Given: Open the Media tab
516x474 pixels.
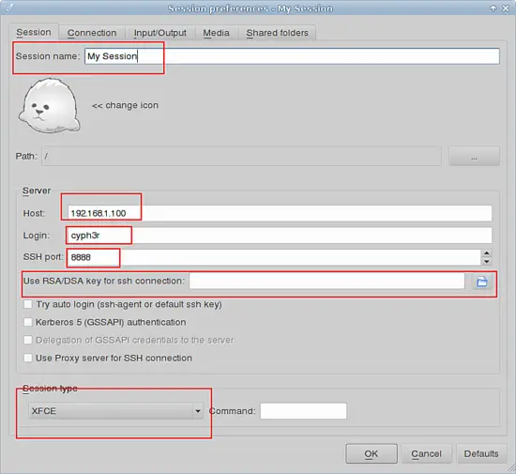Looking at the screenshot, I should 216,33.
